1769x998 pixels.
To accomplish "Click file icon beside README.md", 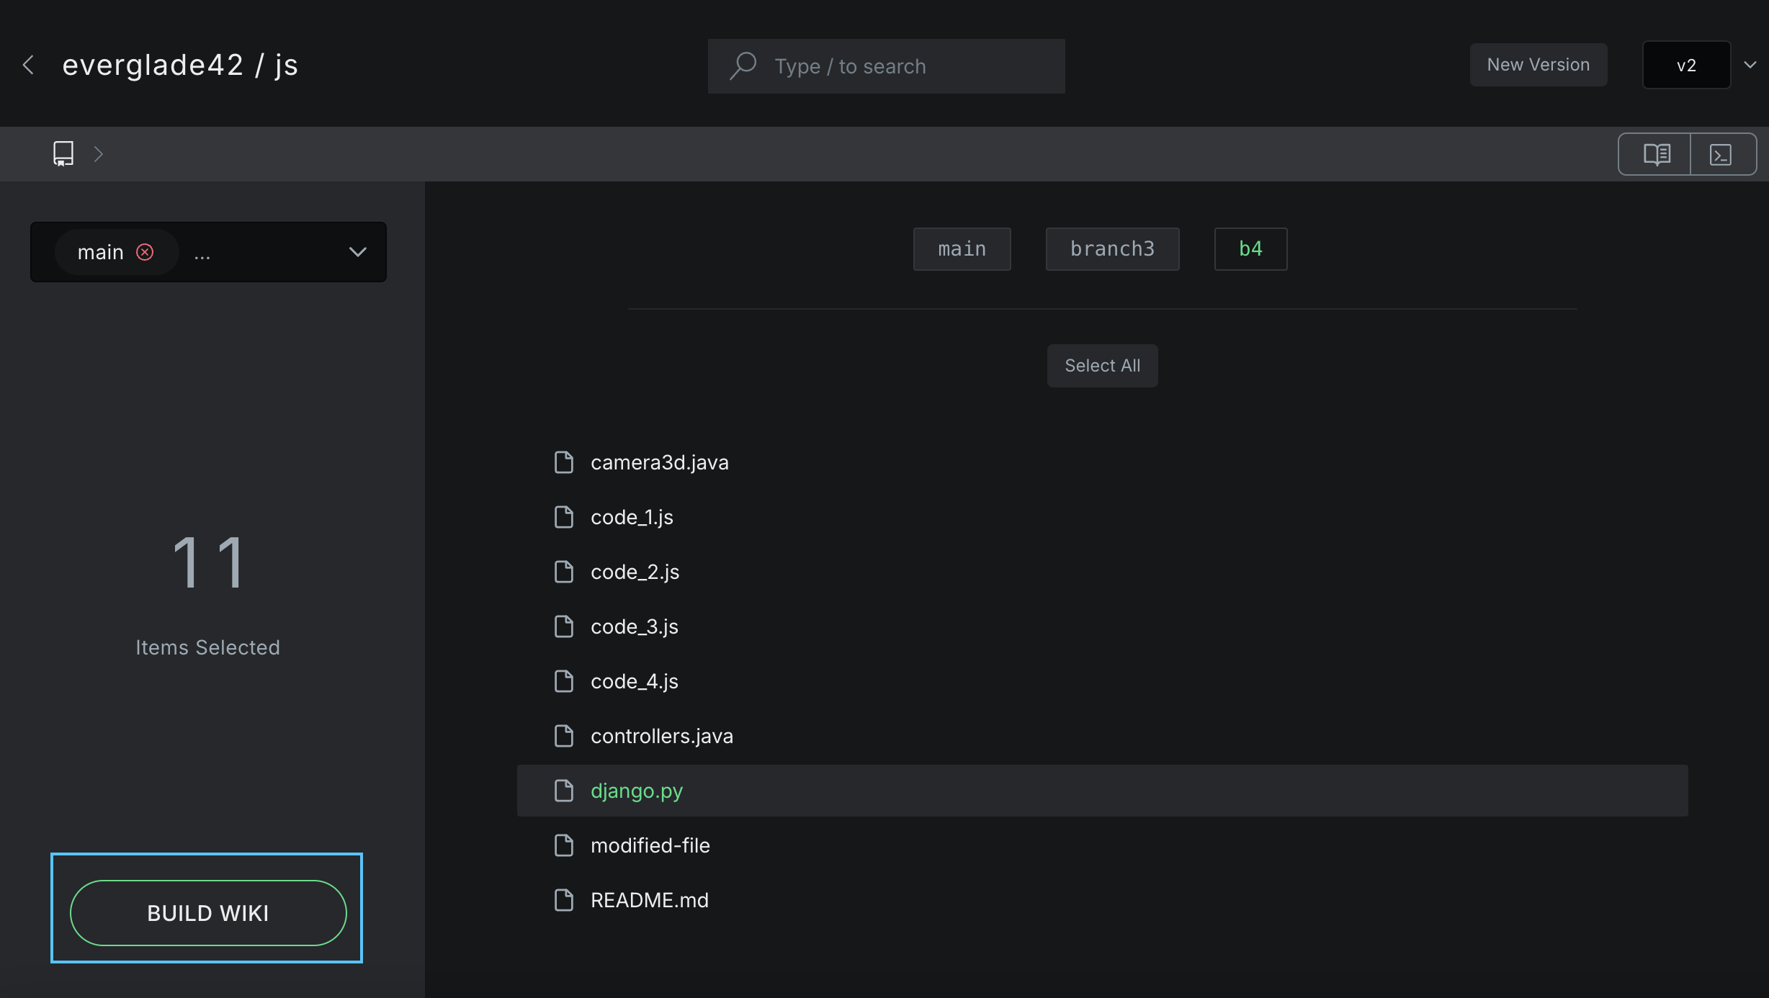I will 564,900.
